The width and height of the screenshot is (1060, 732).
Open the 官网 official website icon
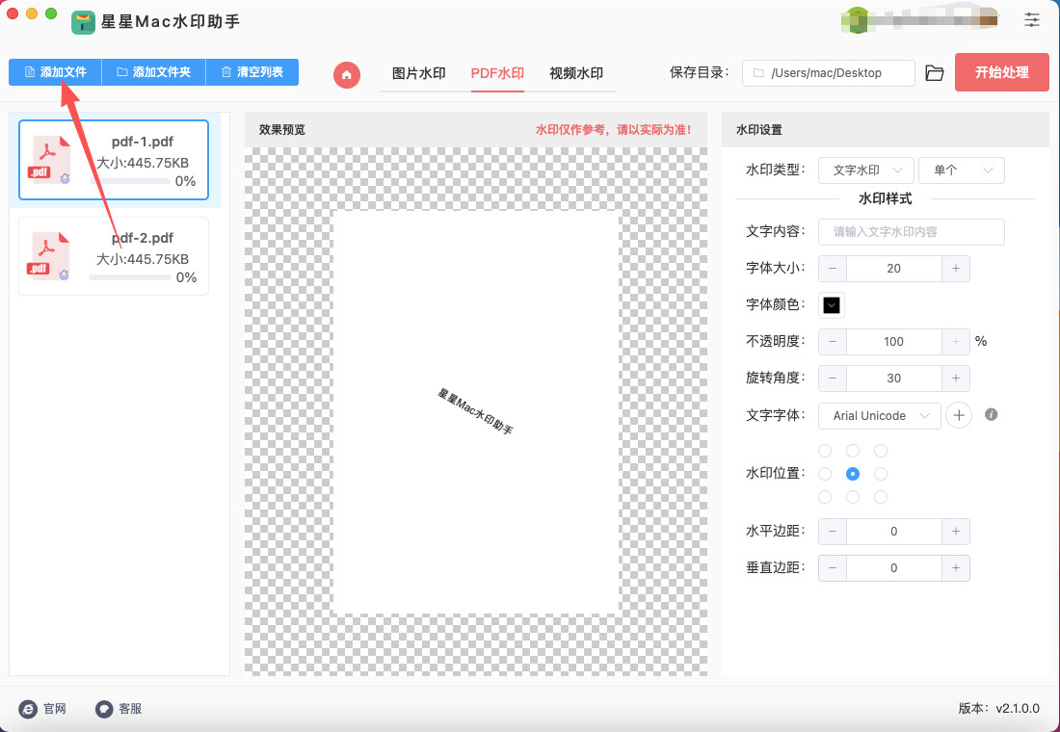[x=28, y=709]
